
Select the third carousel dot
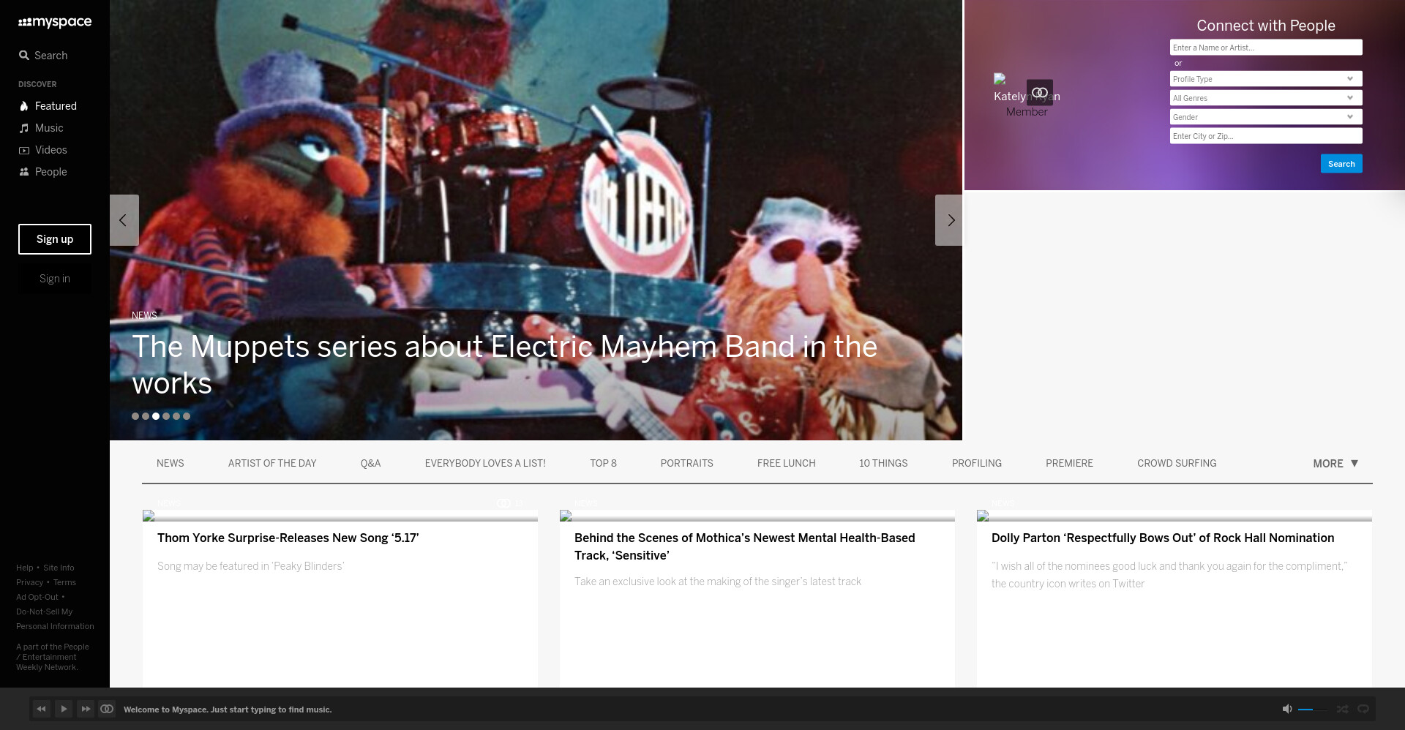point(156,416)
